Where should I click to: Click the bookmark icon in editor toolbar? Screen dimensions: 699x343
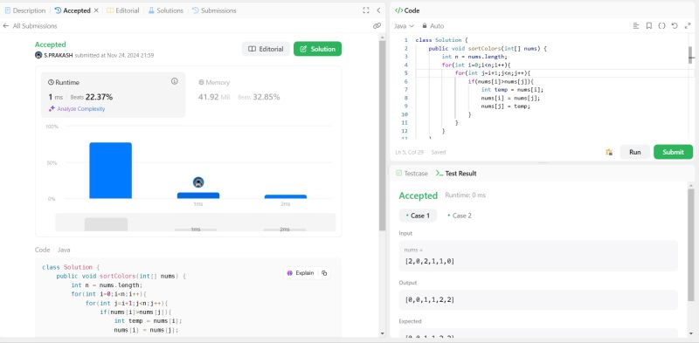coord(649,26)
